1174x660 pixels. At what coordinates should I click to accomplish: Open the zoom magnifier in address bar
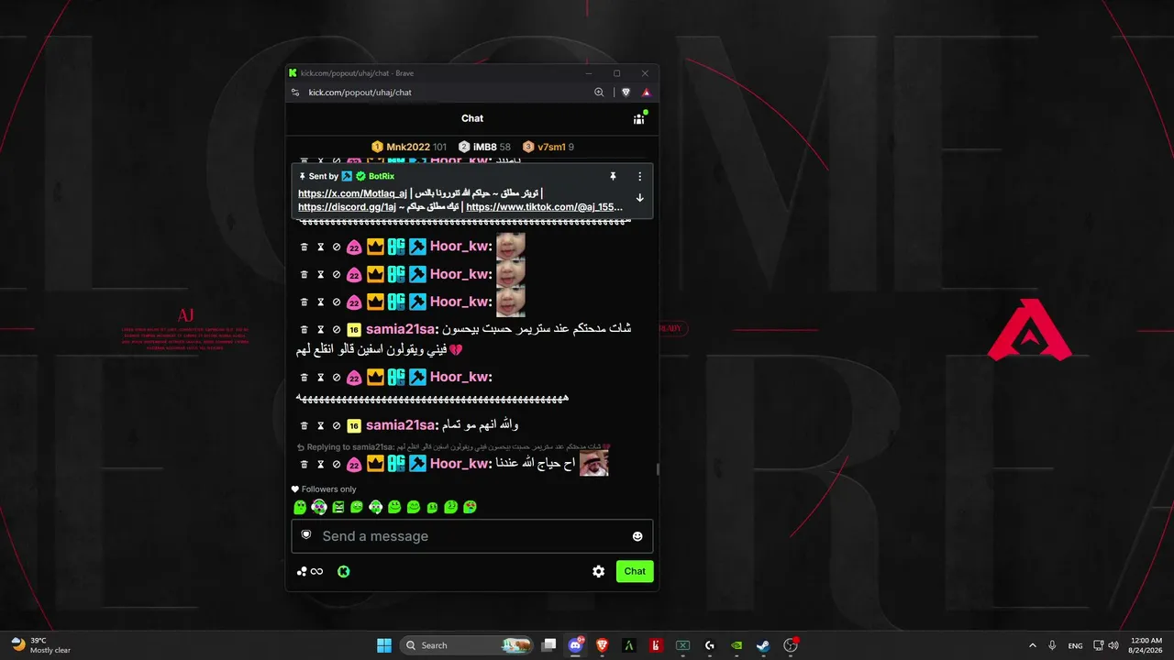pos(599,93)
